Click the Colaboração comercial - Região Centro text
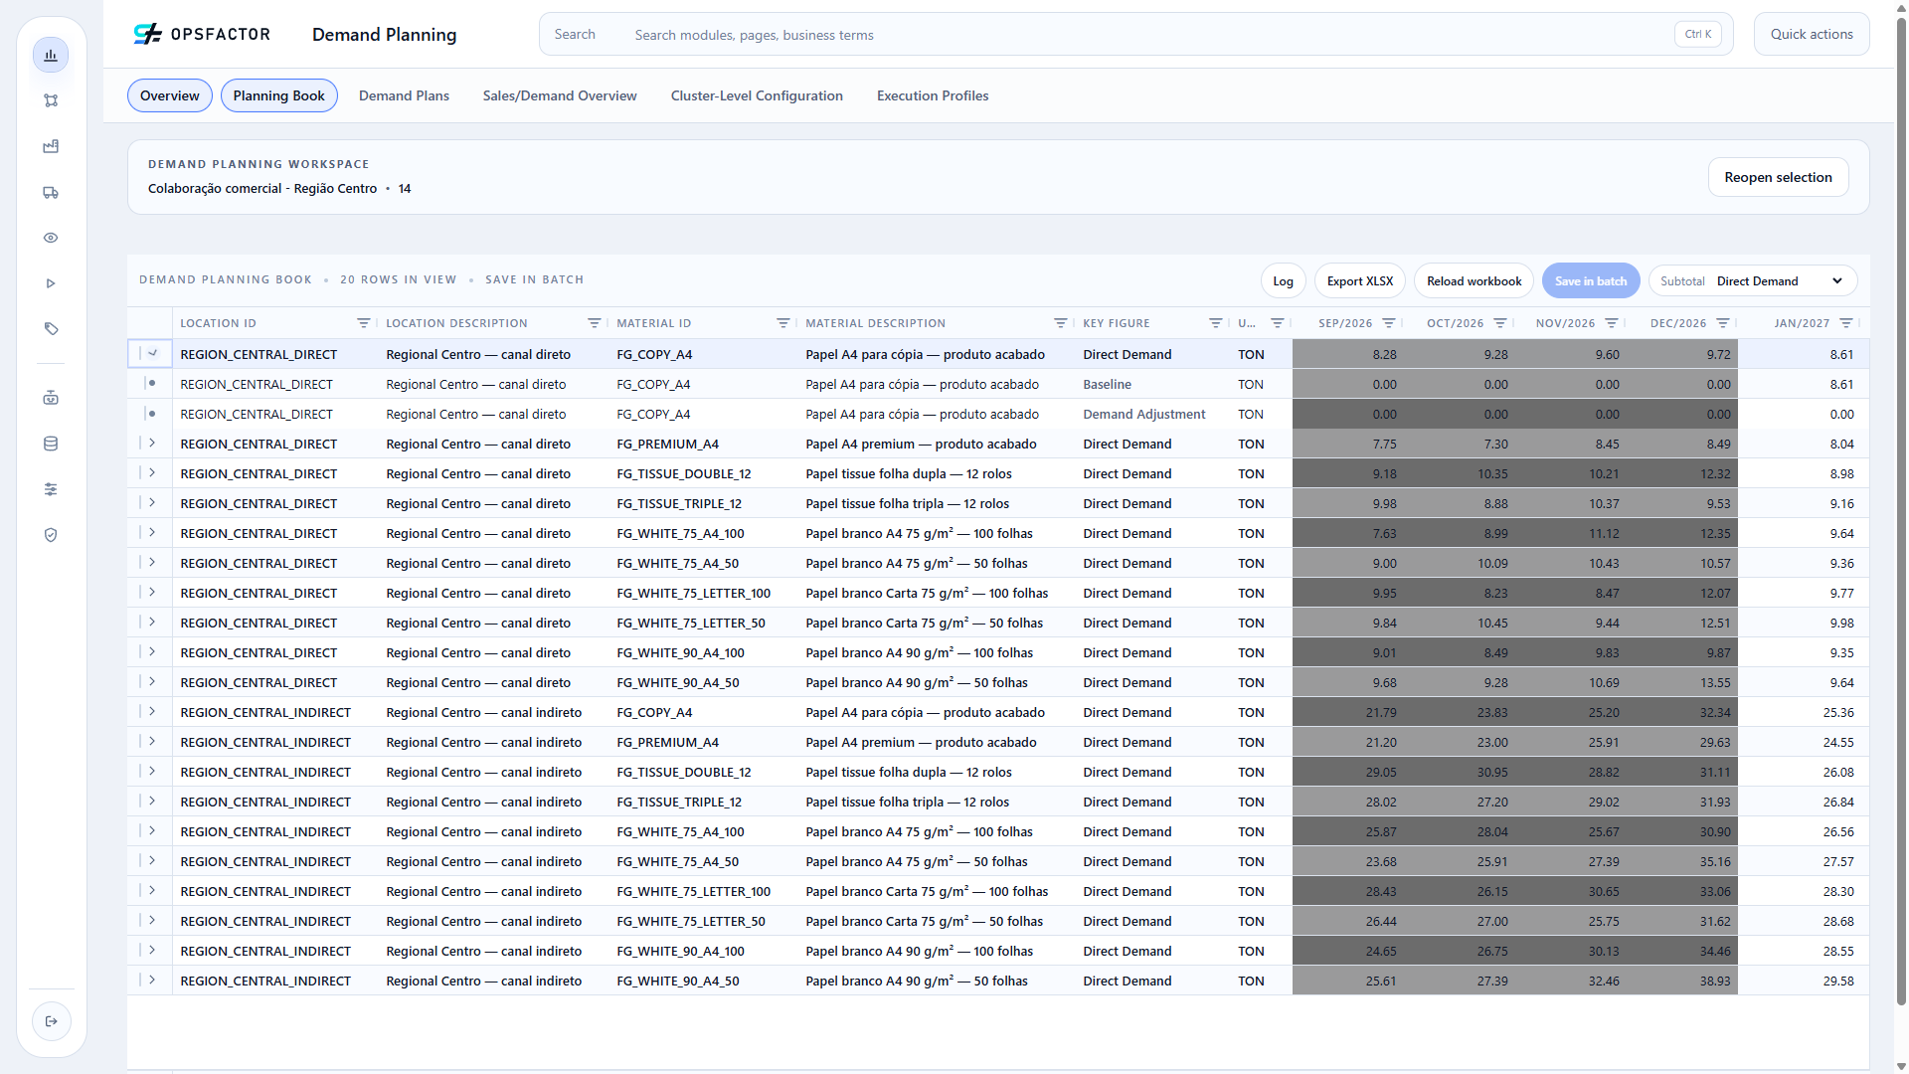The height and width of the screenshot is (1074, 1909). coord(262,188)
